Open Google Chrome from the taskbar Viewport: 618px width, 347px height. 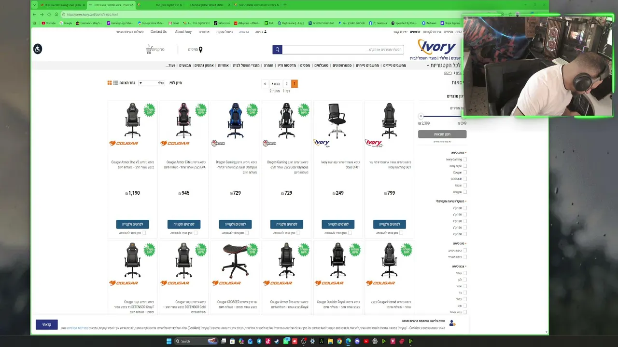pyautogui.click(x=339, y=341)
